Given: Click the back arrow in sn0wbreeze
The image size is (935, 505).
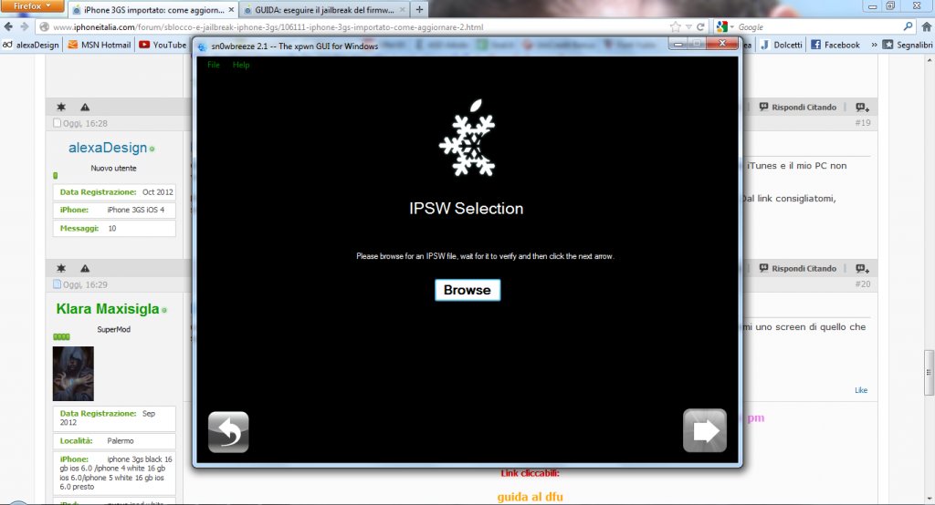Looking at the screenshot, I should (228, 432).
